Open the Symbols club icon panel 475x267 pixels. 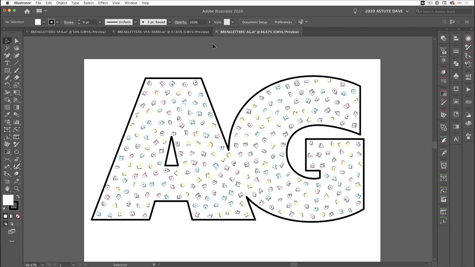(x=456, y=76)
